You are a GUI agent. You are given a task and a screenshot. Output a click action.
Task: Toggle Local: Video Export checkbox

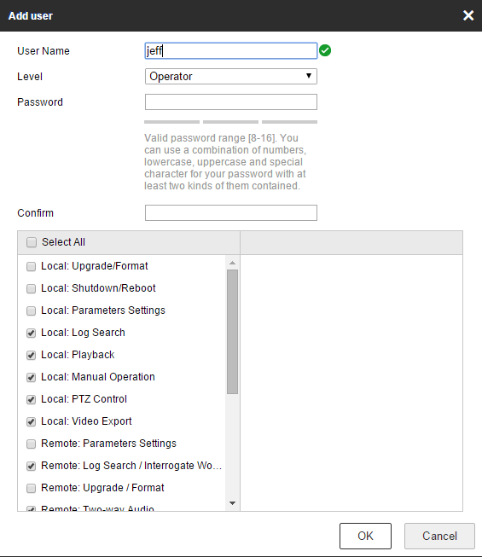pos(32,421)
